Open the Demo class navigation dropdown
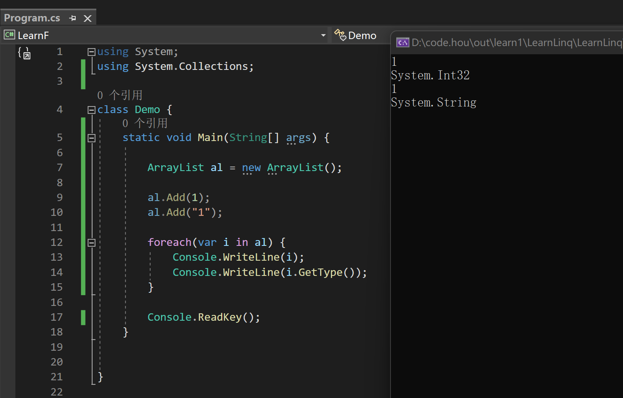623x398 pixels. (362, 36)
